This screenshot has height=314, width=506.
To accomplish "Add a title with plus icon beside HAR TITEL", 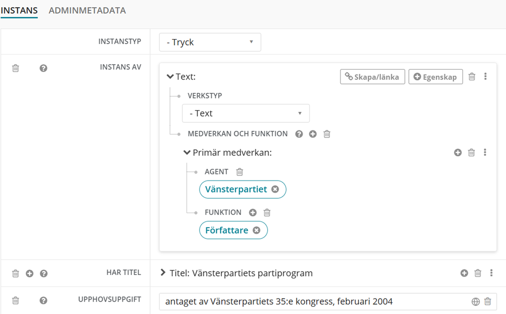I will click(29, 273).
